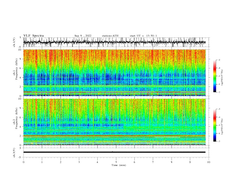Click the time axis tick label "2"
This screenshot has height=182, width=235.
pos(61,162)
